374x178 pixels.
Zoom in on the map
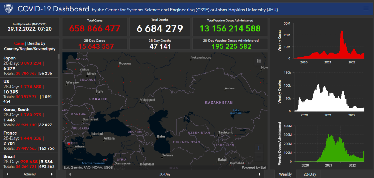(259, 148)
